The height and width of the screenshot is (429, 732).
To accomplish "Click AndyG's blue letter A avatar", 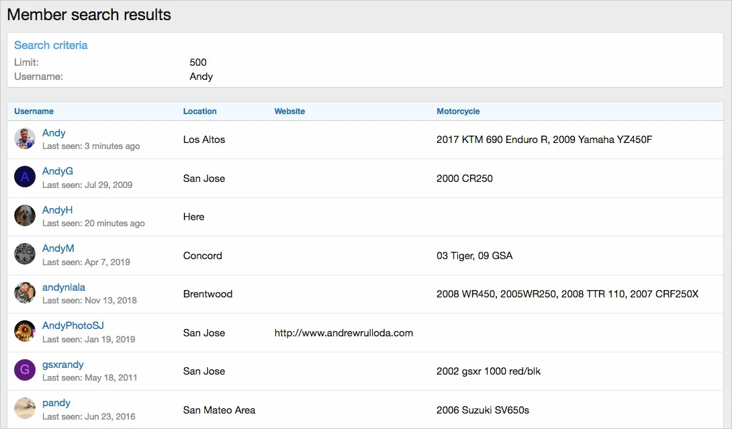I will click(25, 177).
